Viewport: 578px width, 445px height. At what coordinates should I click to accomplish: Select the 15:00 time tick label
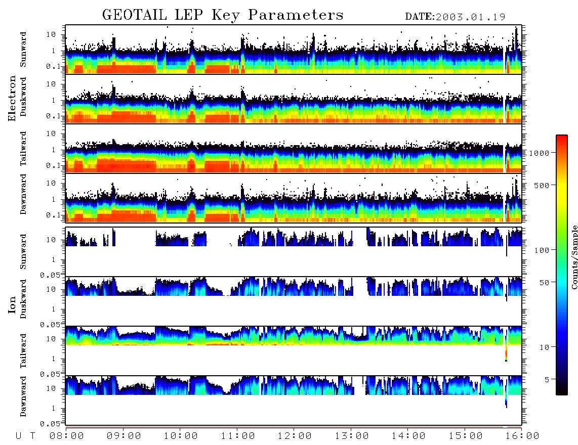pos(466,436)
